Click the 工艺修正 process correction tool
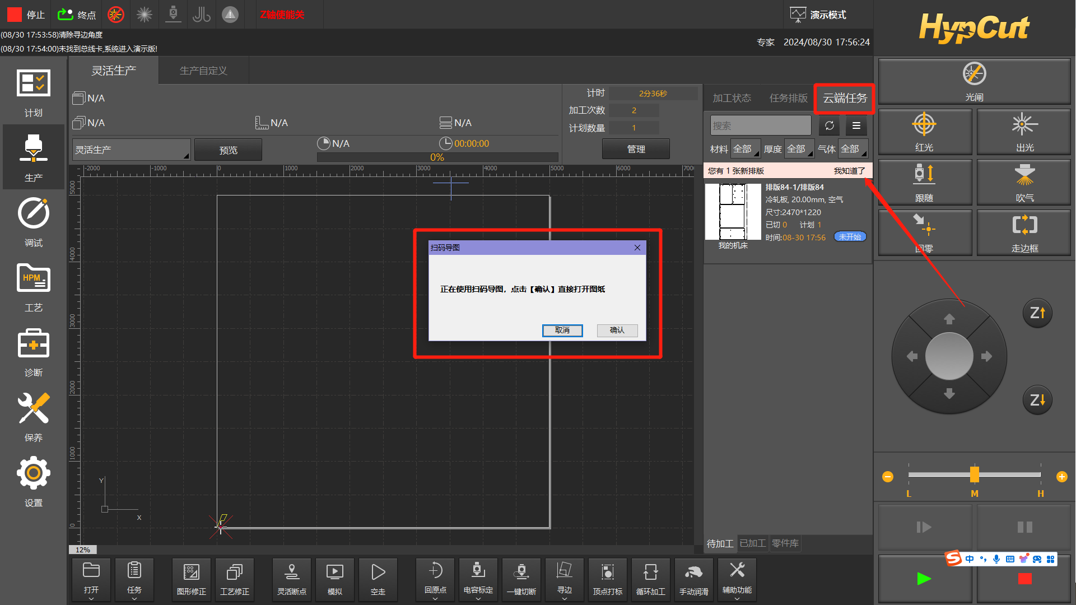 [x=235, y=580]
